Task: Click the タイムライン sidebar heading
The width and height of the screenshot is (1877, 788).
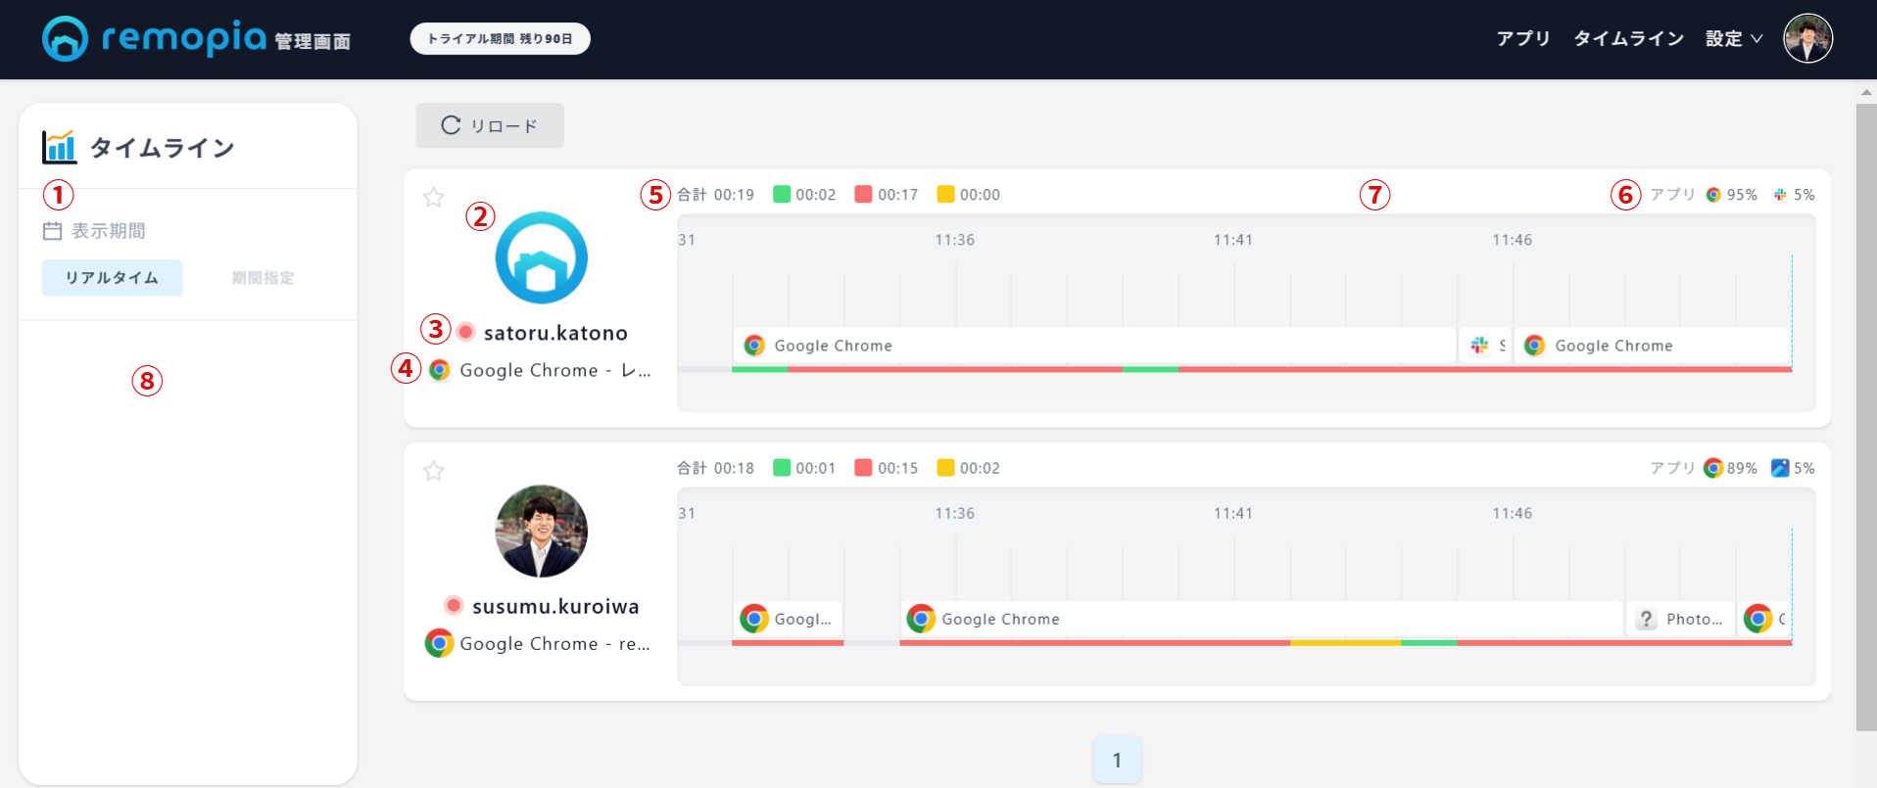Action: [x=163, y=148]
